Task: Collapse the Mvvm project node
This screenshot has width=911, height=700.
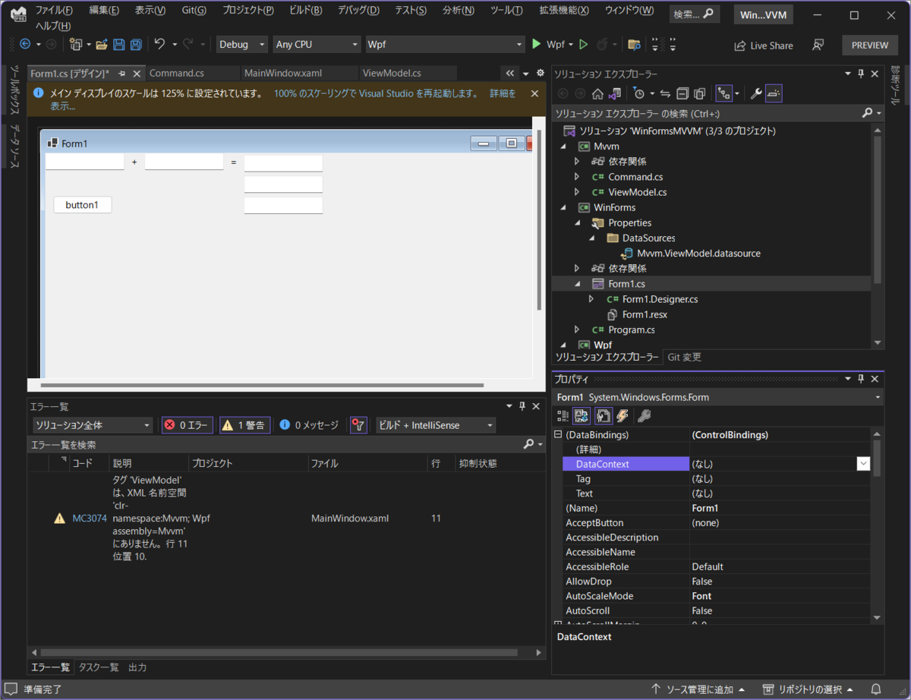Action: tap(563, 146)
